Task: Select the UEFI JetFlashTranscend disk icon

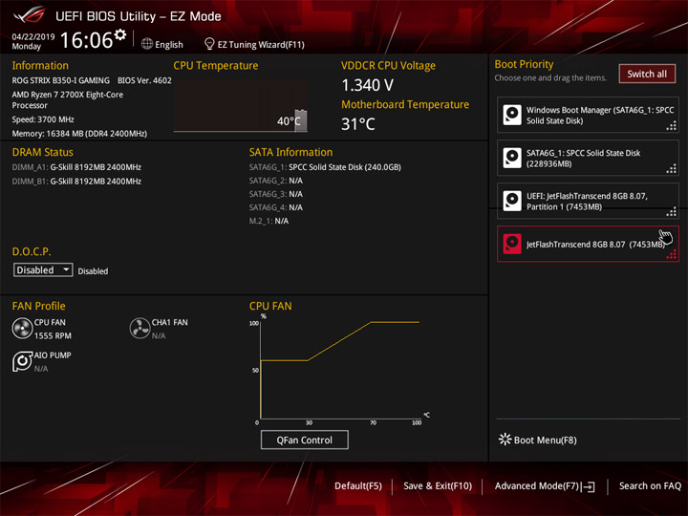Action: (x=512, y=201)
